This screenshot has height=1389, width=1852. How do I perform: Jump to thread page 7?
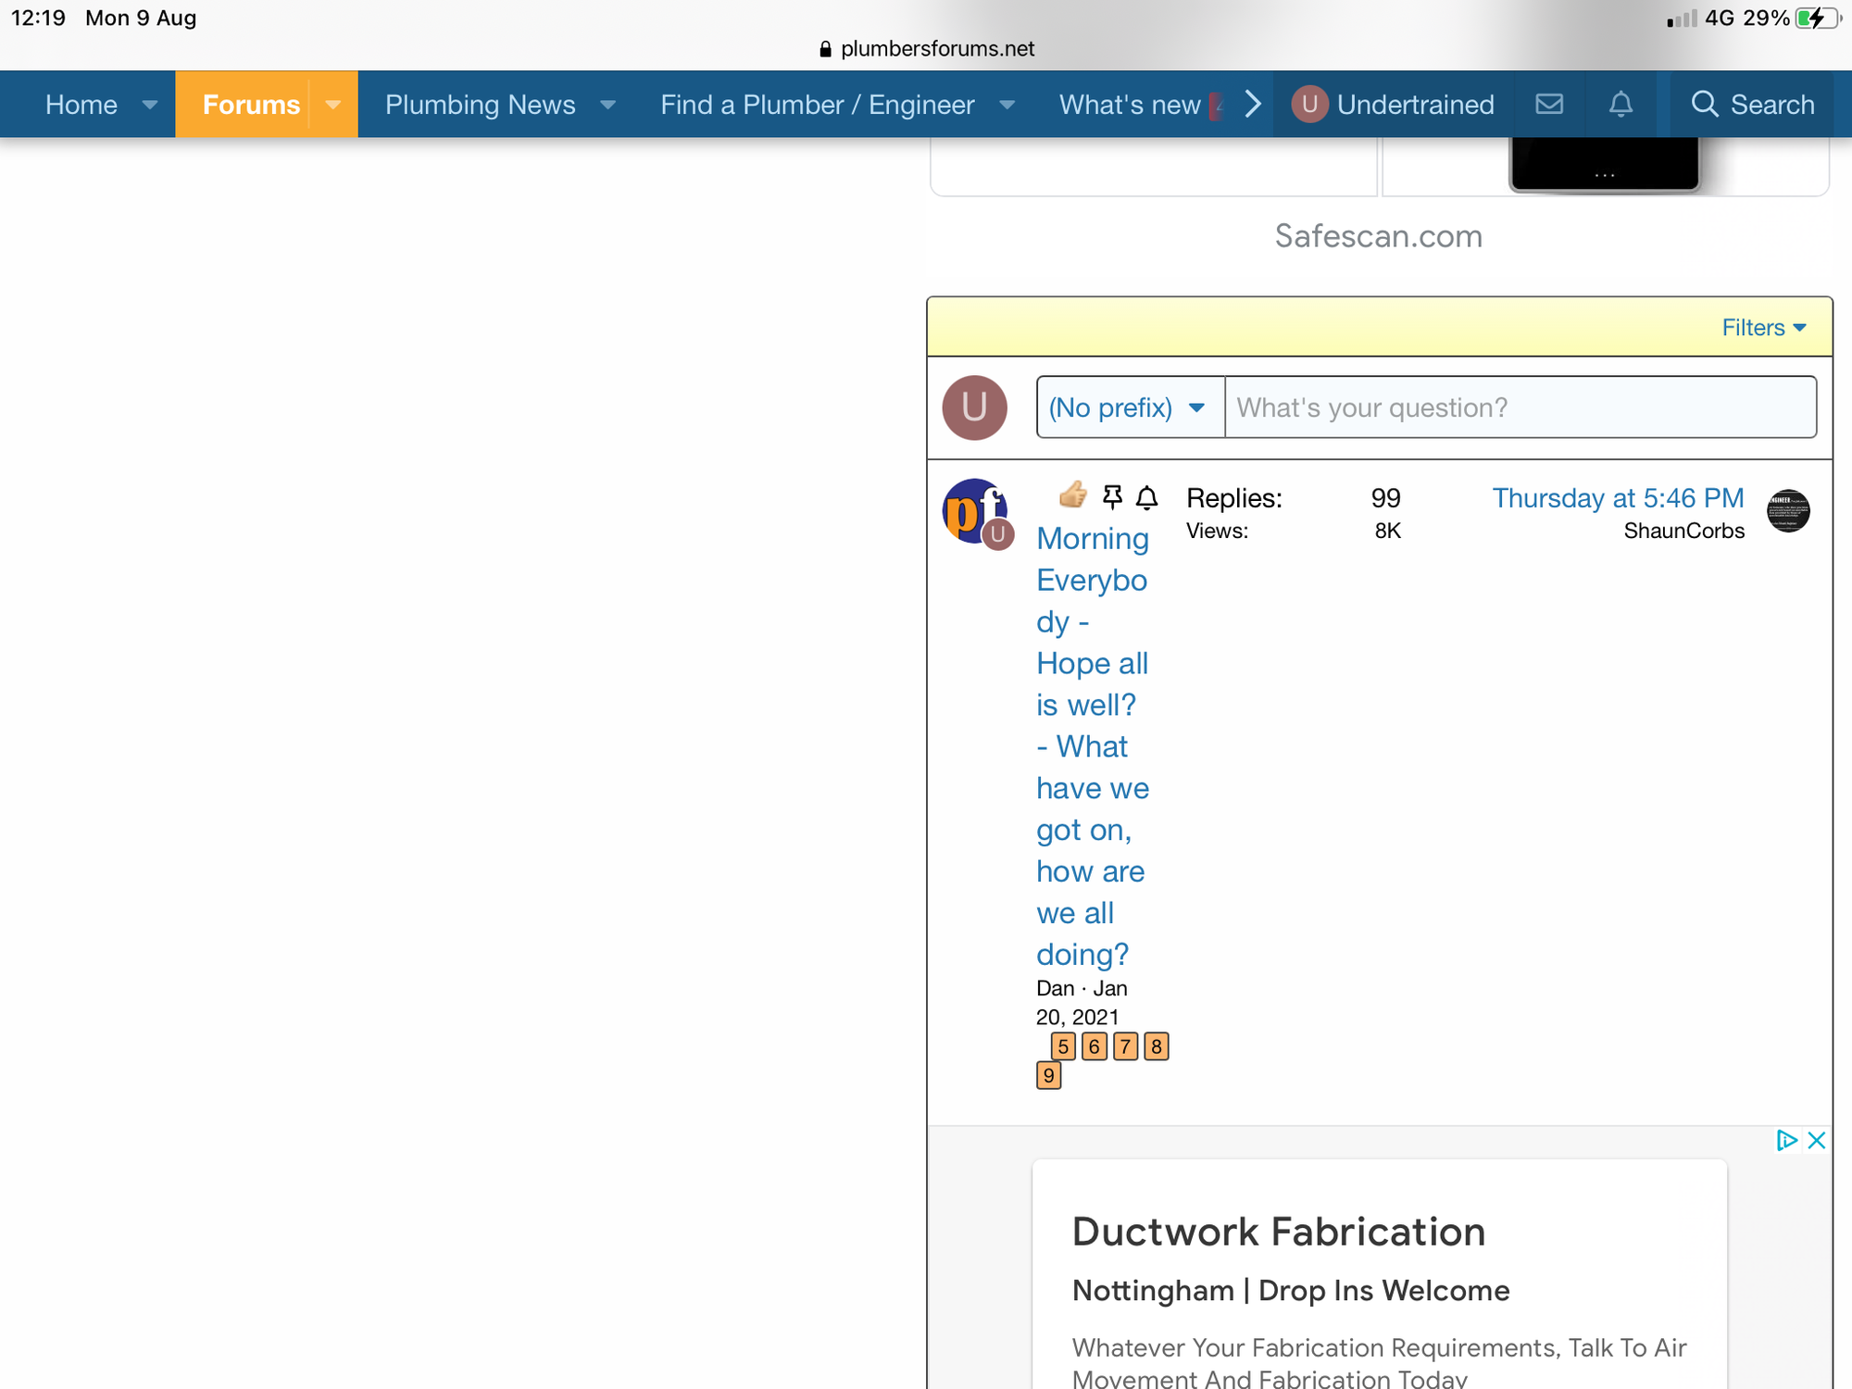pos(1125,1046)
